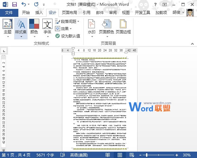Click language 英语(美国) in status bar
Image resolution: width=197 pixels, height=158 pixels.
tap(79, 155)
